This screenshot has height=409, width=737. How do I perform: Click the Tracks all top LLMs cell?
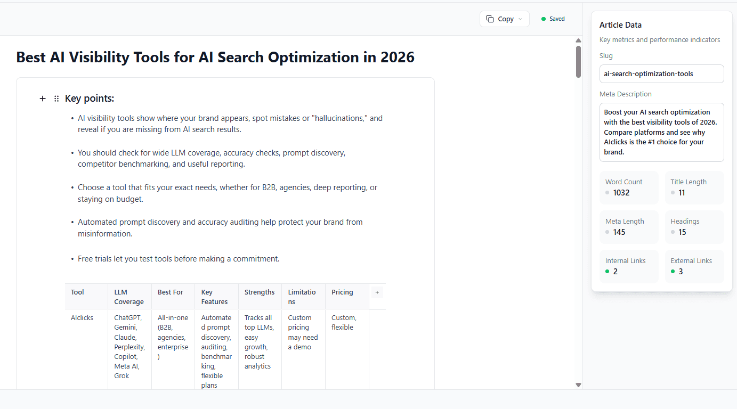[x=260, y=349]
